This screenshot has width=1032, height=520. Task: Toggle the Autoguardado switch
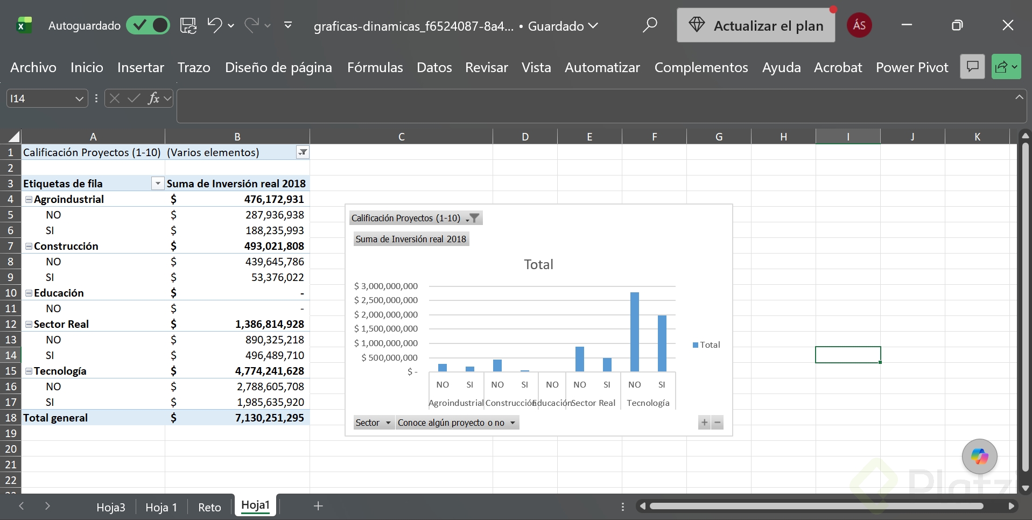148,25
